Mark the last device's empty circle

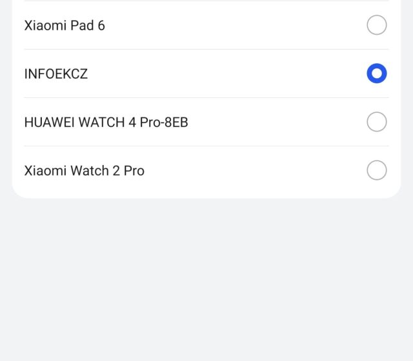(x=377, y=170)
